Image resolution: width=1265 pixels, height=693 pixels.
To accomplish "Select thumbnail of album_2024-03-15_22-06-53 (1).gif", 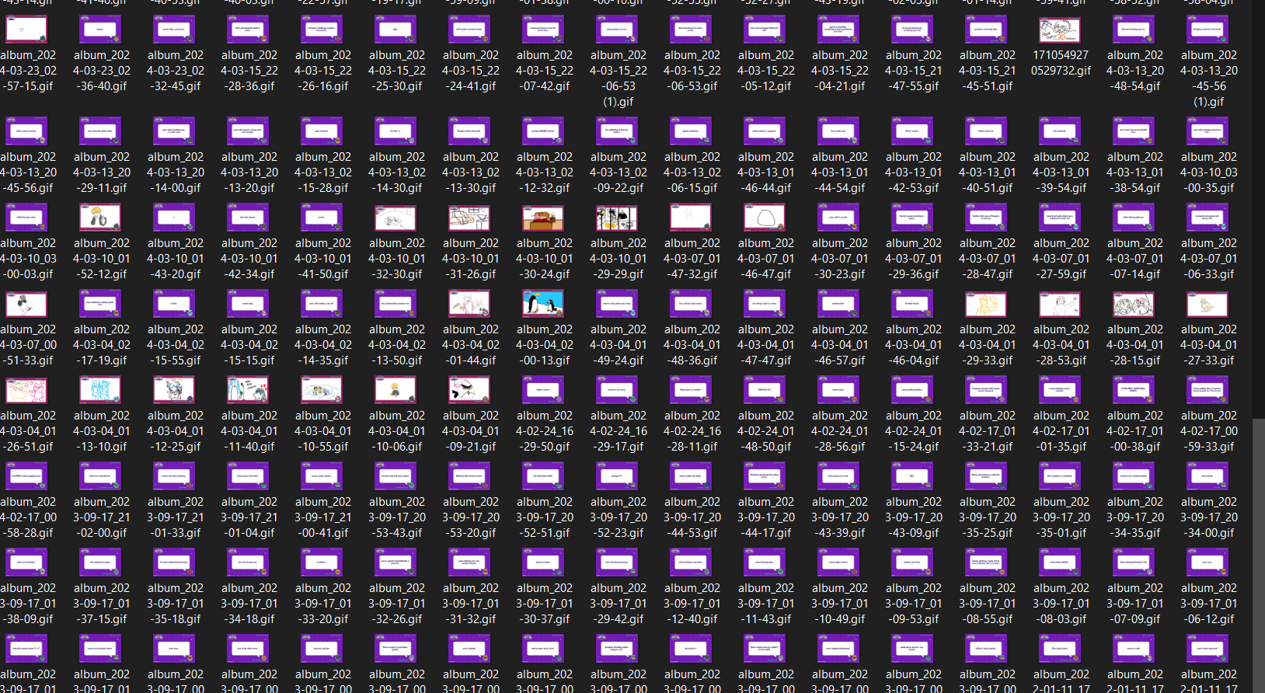I will [x=617, y=30].
